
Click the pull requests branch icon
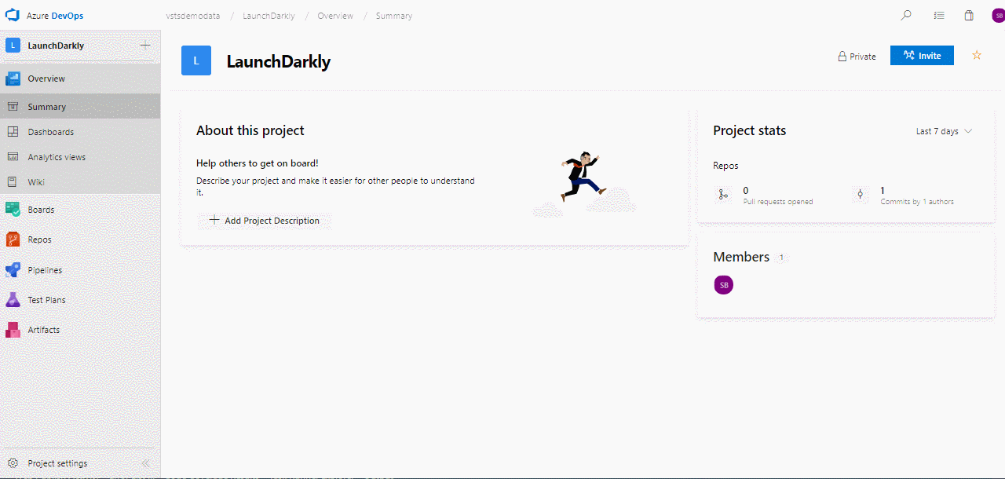coord(723,195)
